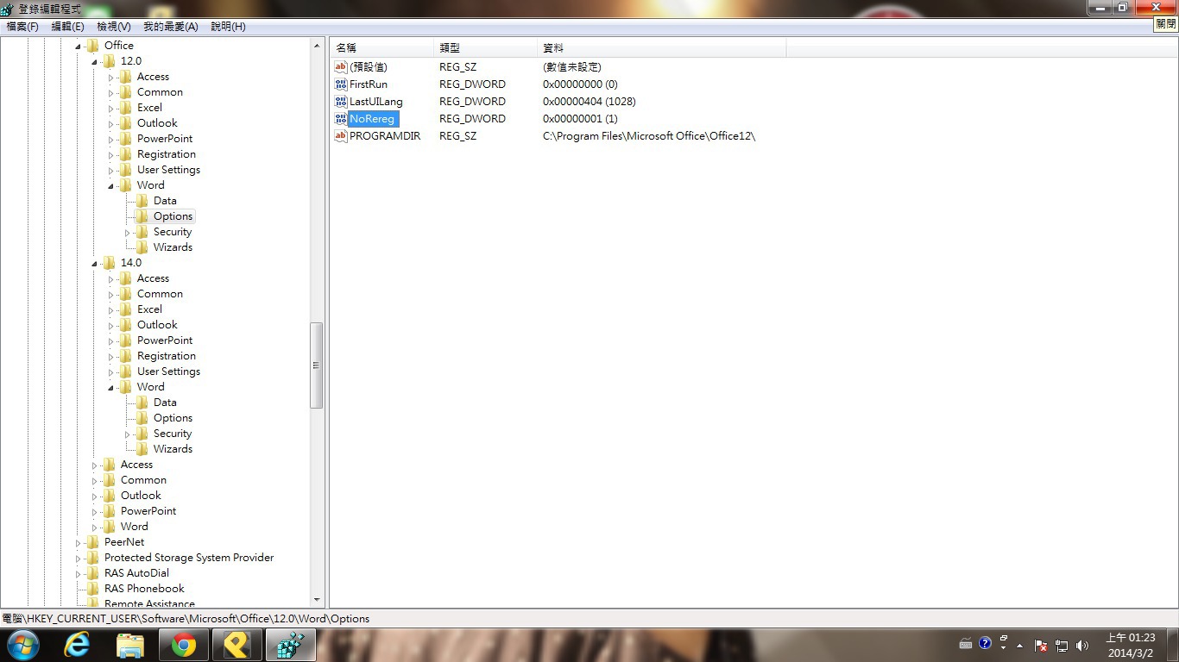Select the Wizards key under 12.0 Word
Viewport: 1179px width, 662px height.
(x=173, y=247)
